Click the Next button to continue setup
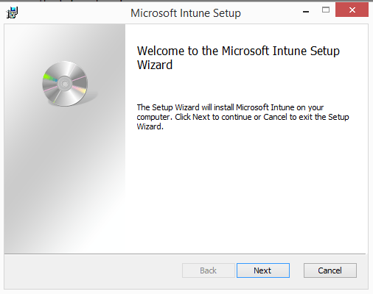Viewport: 373px width, 294px height. 263,270
